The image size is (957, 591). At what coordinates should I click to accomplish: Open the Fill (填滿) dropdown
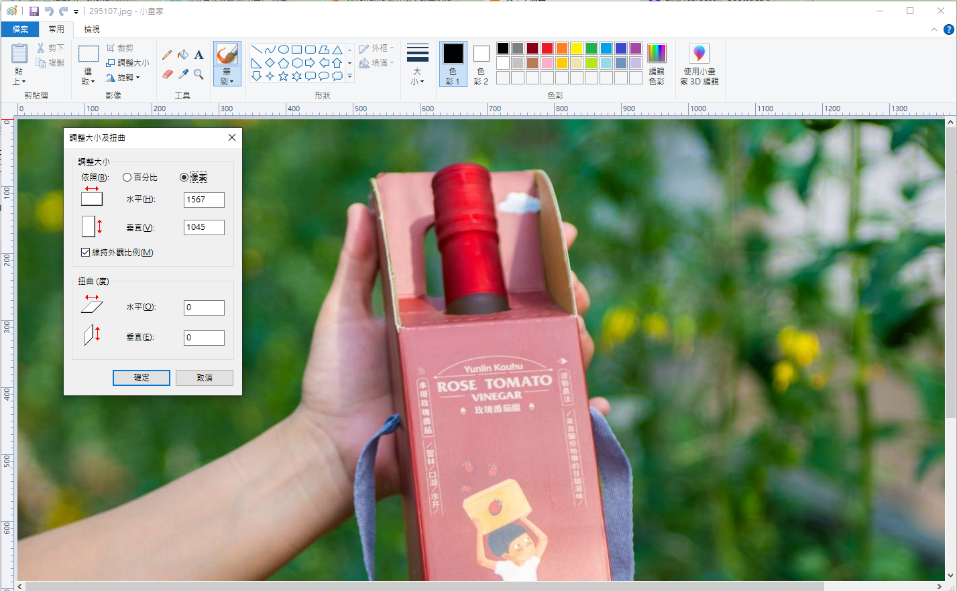tap(376, 63)
